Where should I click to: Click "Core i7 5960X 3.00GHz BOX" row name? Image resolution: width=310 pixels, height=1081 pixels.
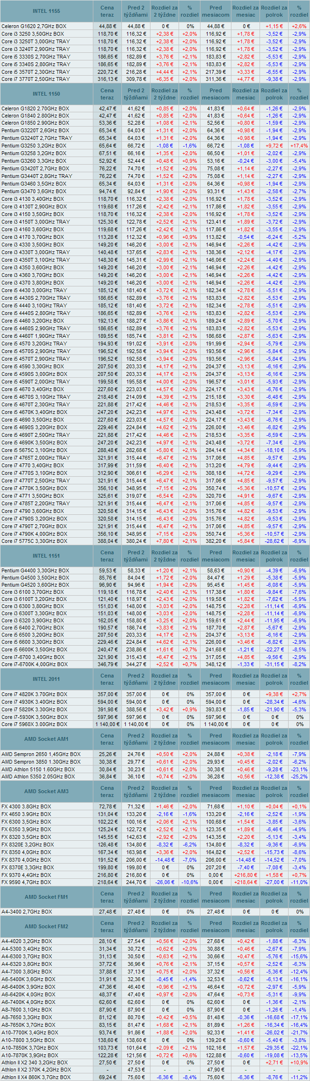pyautogui.click(x=34, y=724)
